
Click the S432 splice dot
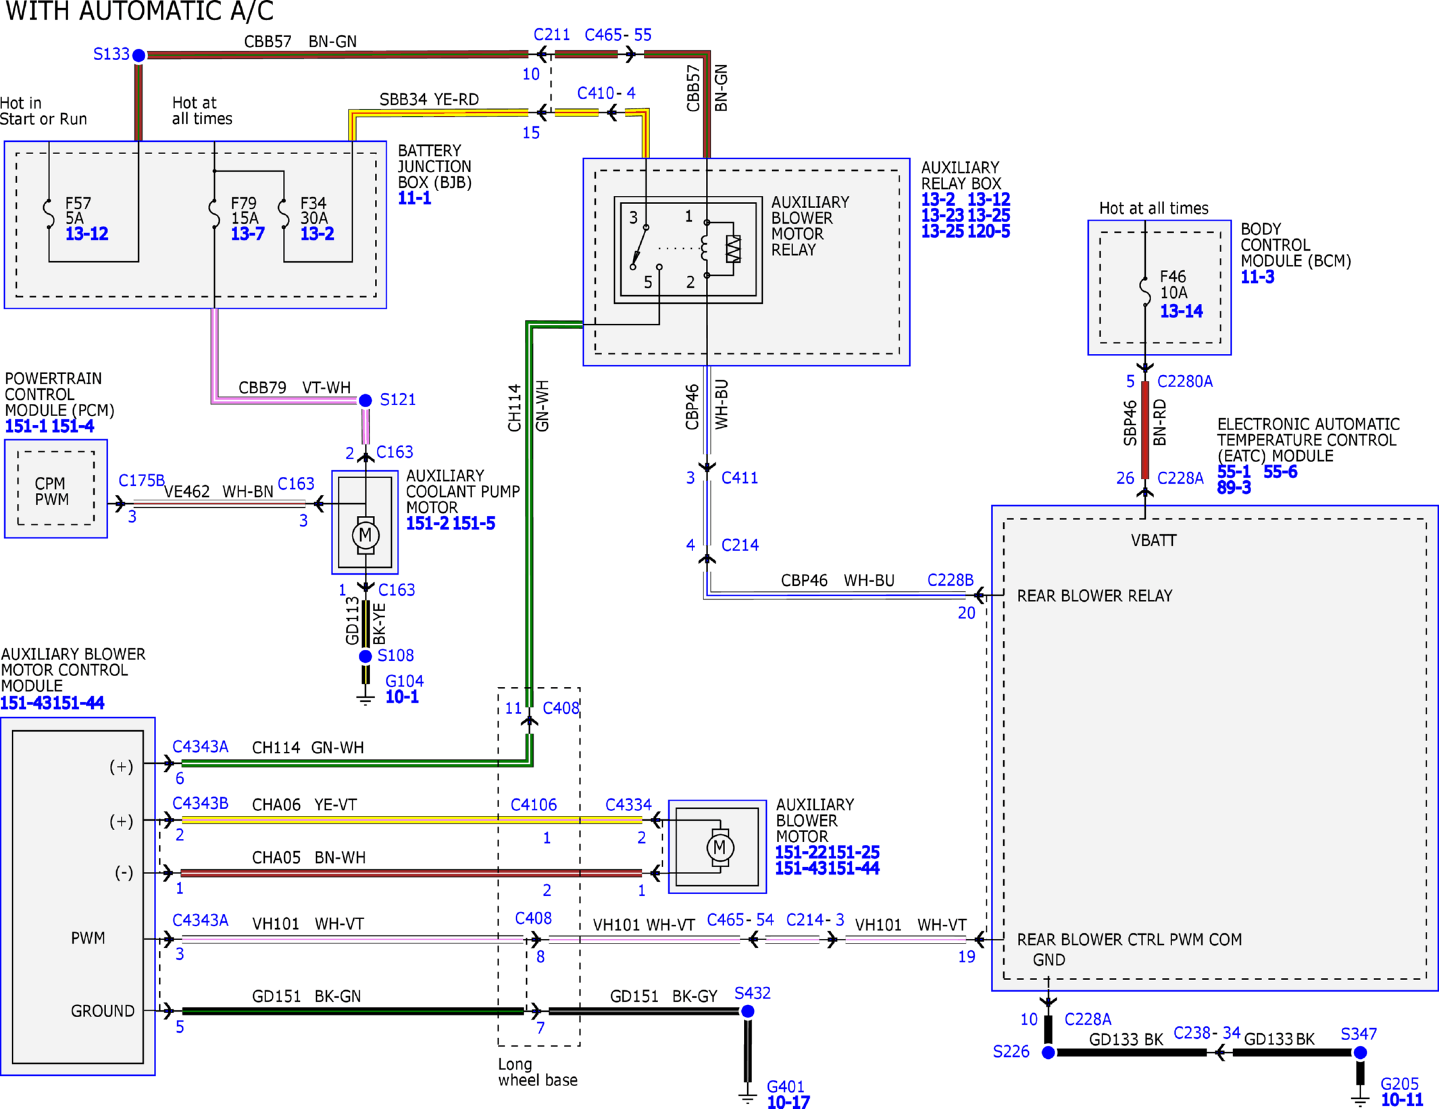tap(748, 1012)
